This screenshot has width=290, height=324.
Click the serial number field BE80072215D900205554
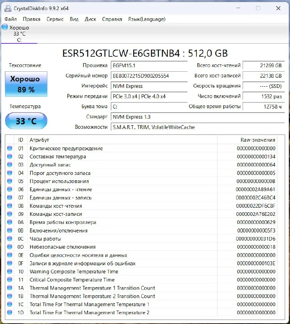coord(149,76)
